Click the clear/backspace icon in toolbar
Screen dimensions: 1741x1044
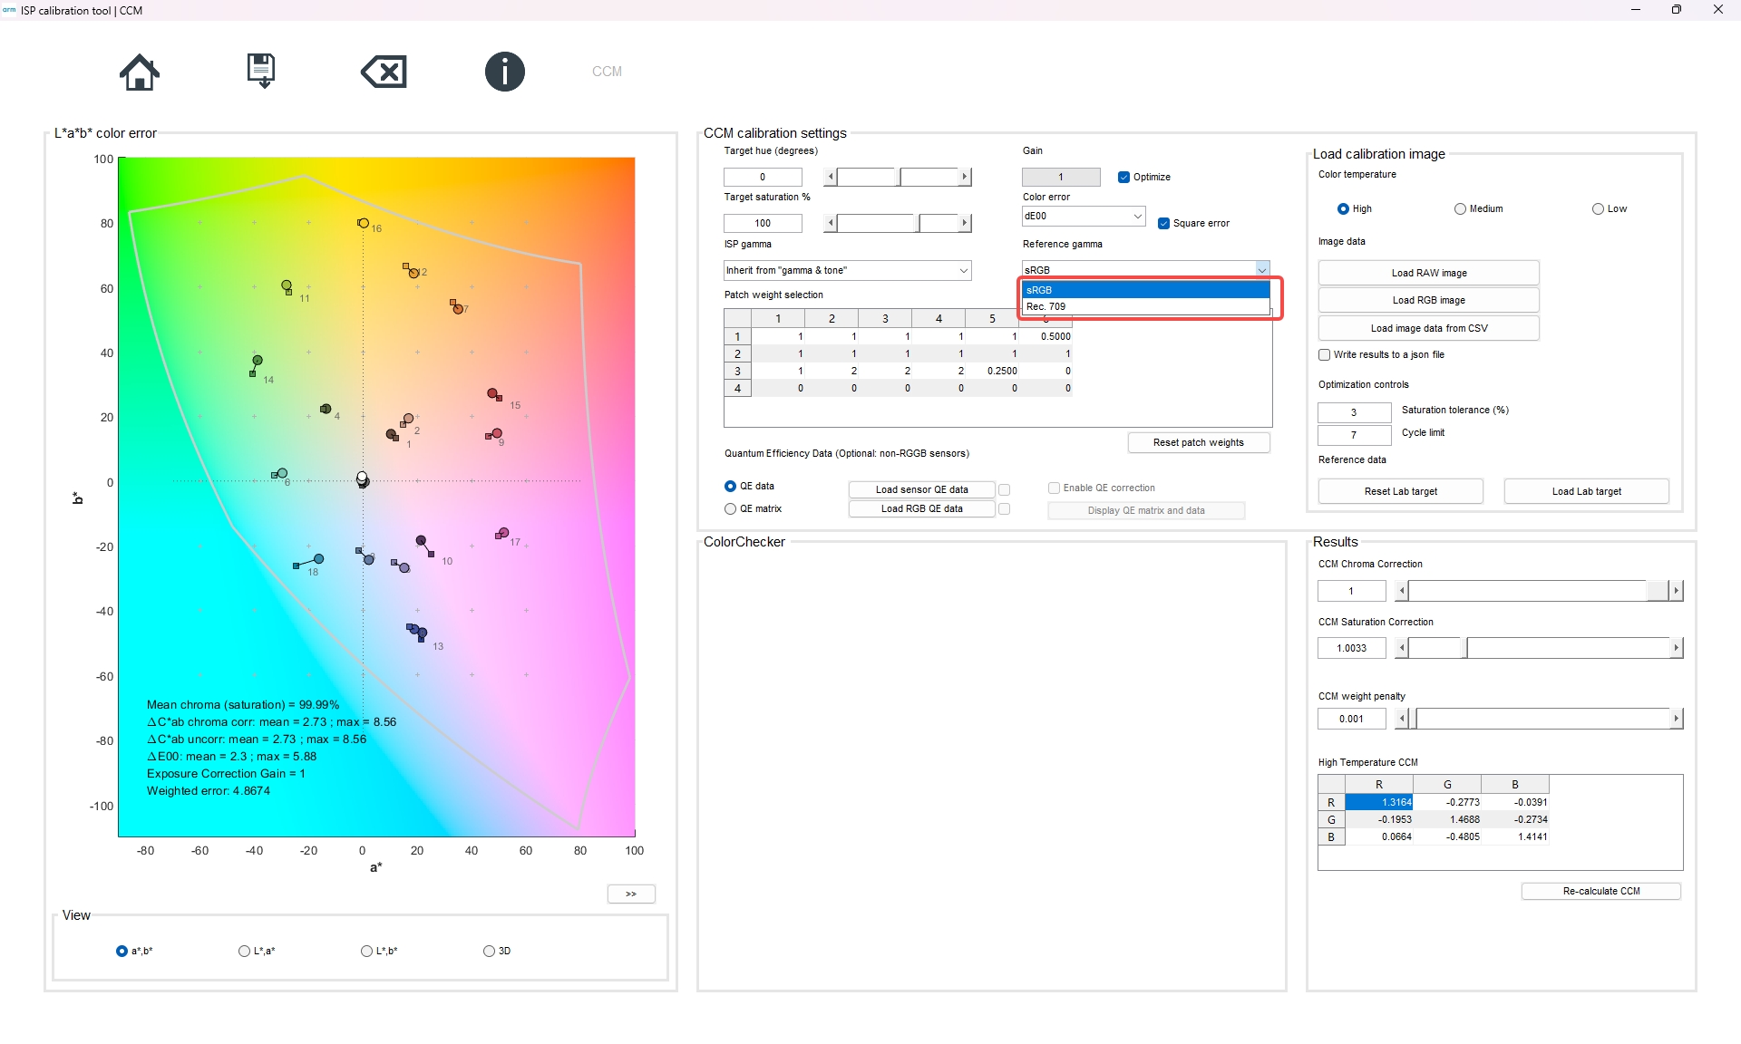[384, 72]
